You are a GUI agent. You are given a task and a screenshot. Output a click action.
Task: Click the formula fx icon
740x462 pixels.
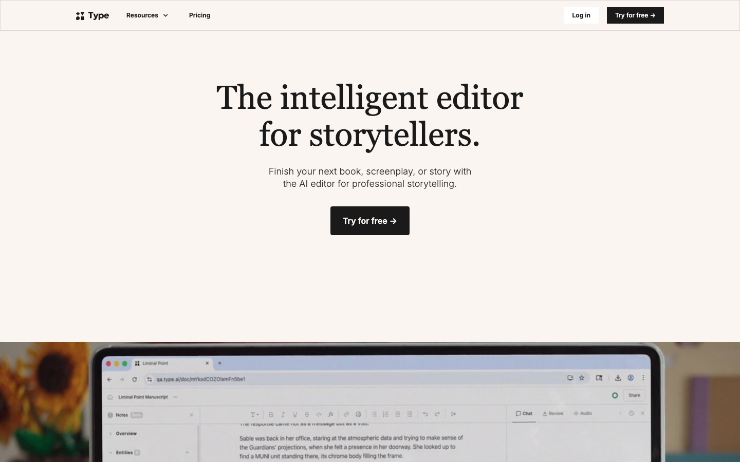[x=330, y=414]
